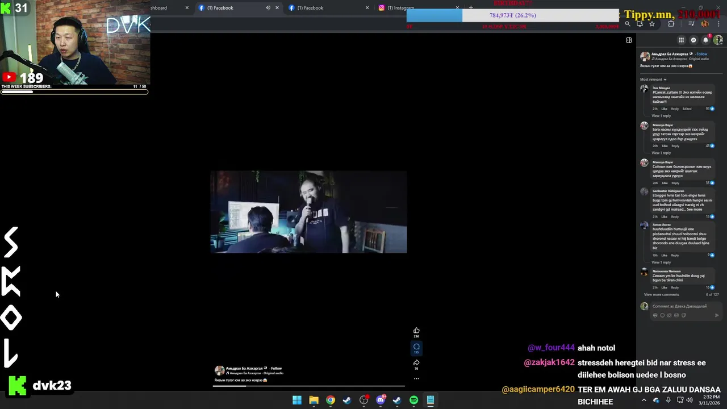The image size is (727, 409).
Task: Reply to Ganbaatar's comment
Action: 675,216
